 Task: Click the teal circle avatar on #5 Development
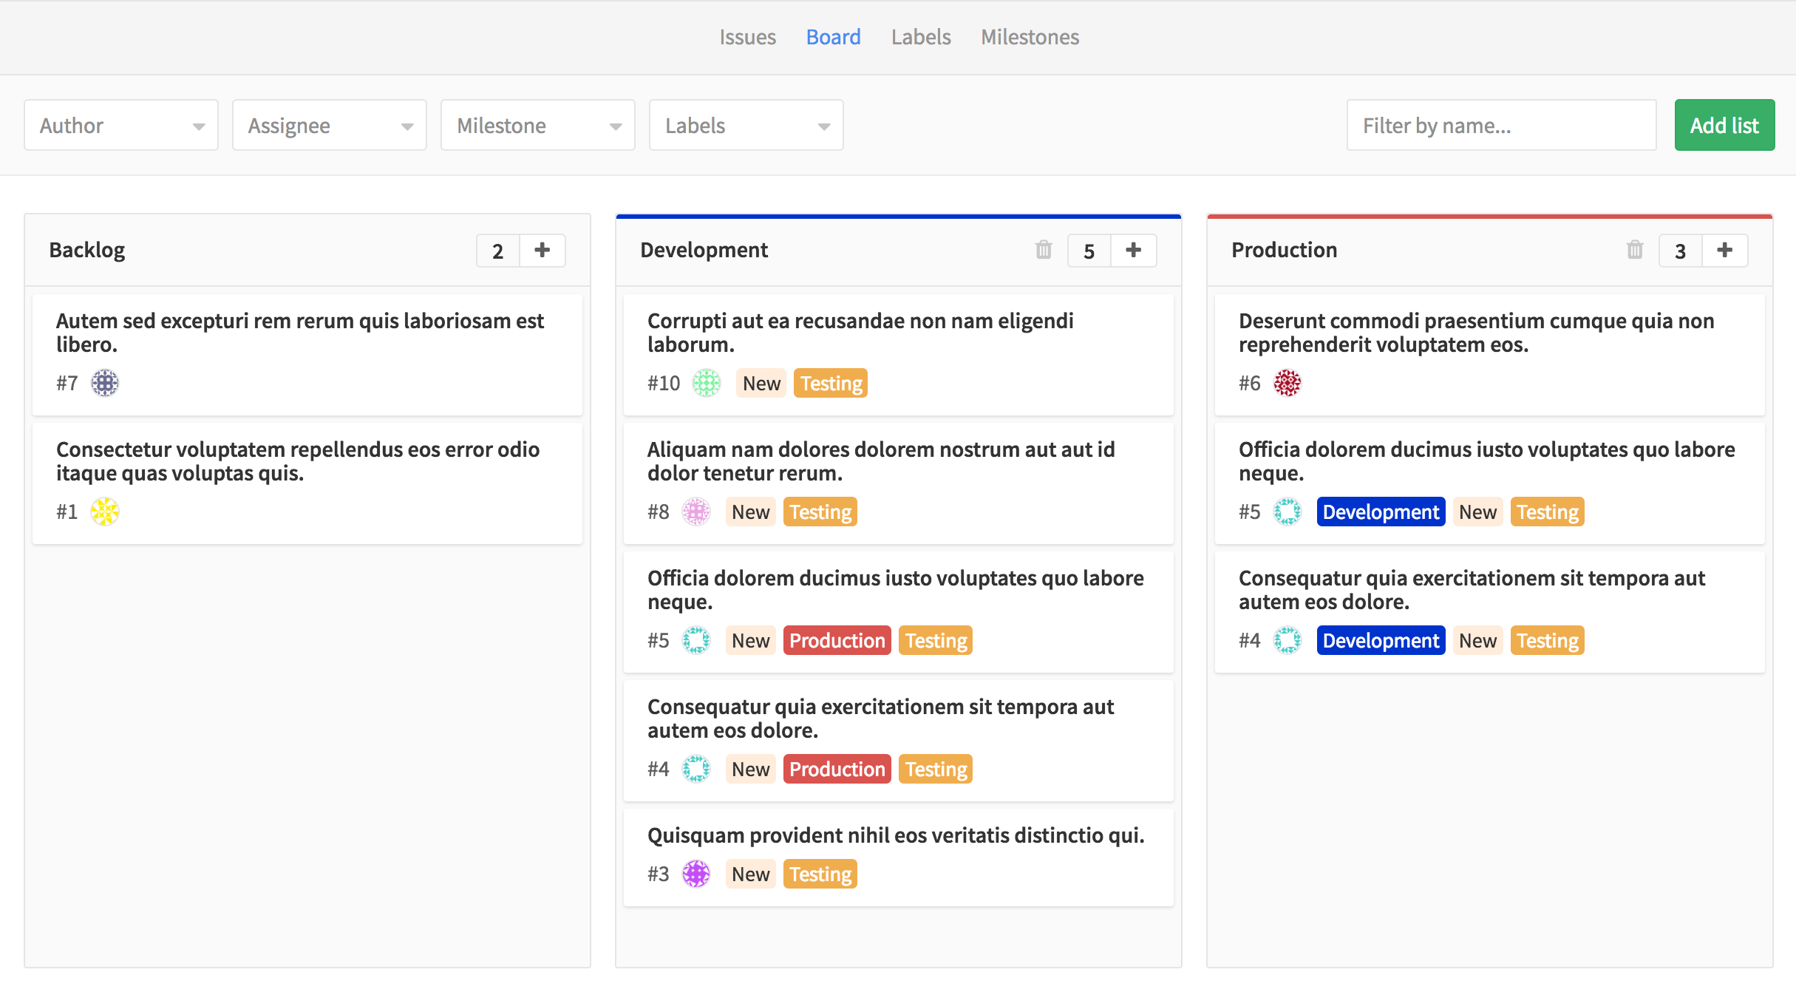pyautogui.click(x=693, y=639)
